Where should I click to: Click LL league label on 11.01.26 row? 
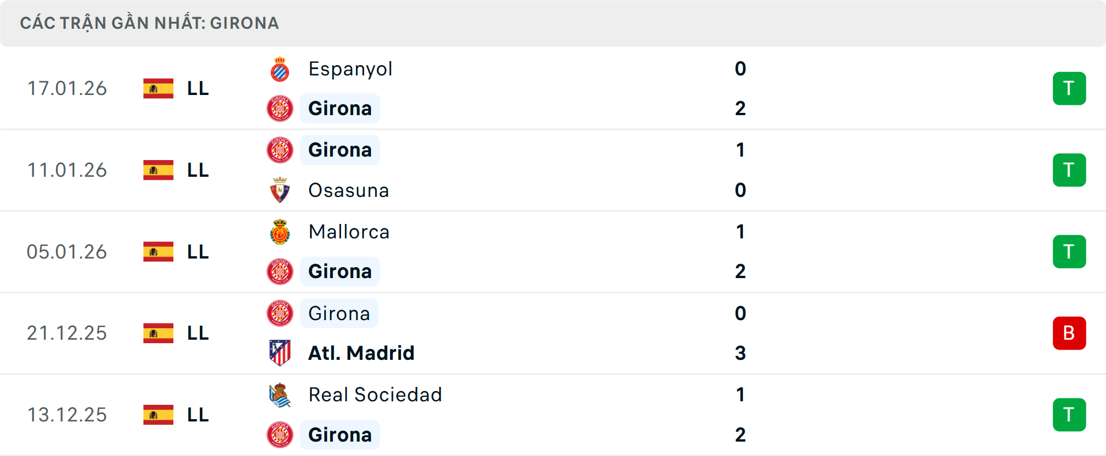[x=198, y=170]
